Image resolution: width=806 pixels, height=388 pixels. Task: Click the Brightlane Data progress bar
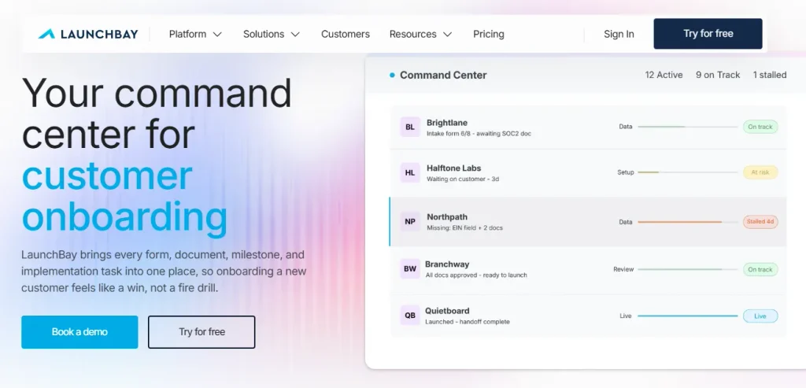click(687, 127)
